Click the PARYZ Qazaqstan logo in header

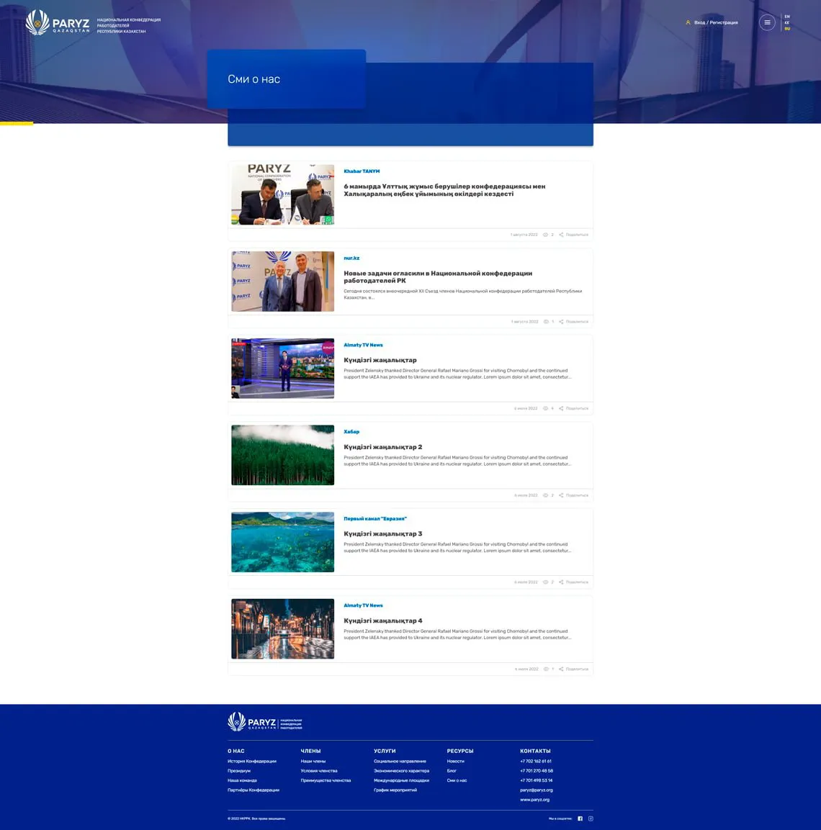(58, 23)
